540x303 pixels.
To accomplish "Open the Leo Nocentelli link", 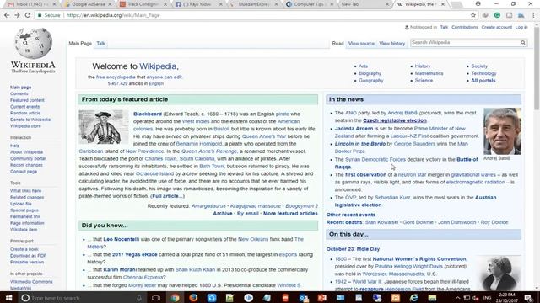I will (x=121, y=239).
